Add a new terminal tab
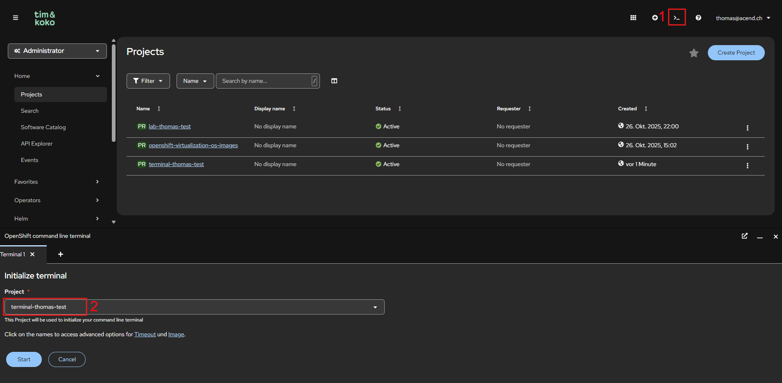The image size is (782, 383). (60, 254)
